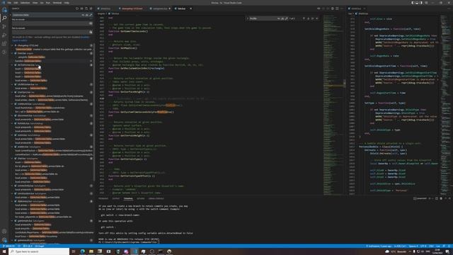453x255 pixels.
Task: Collapse the Sim.lua results group
Action: pyautogui.click(x=13, y=53)
